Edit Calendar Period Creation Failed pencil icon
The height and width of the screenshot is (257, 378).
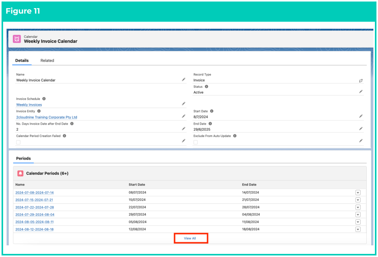click(184, 141)
